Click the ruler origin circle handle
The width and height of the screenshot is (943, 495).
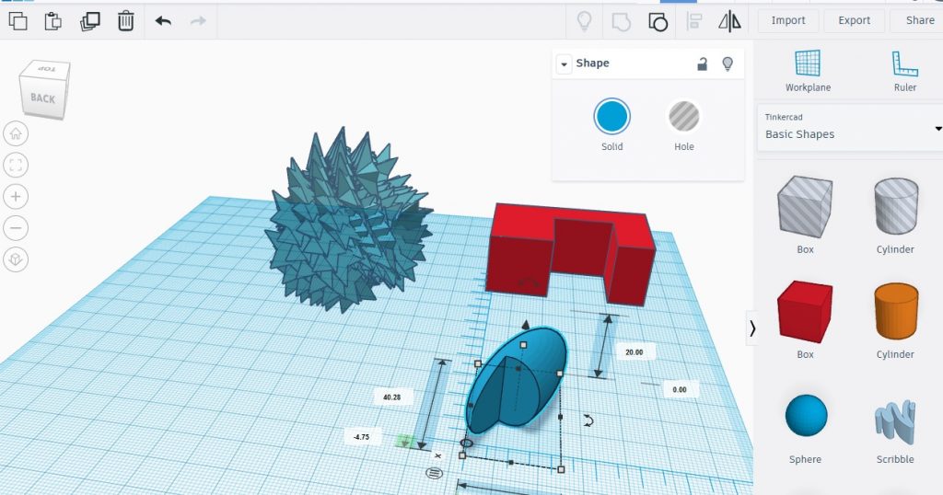(x=466, y=443)
